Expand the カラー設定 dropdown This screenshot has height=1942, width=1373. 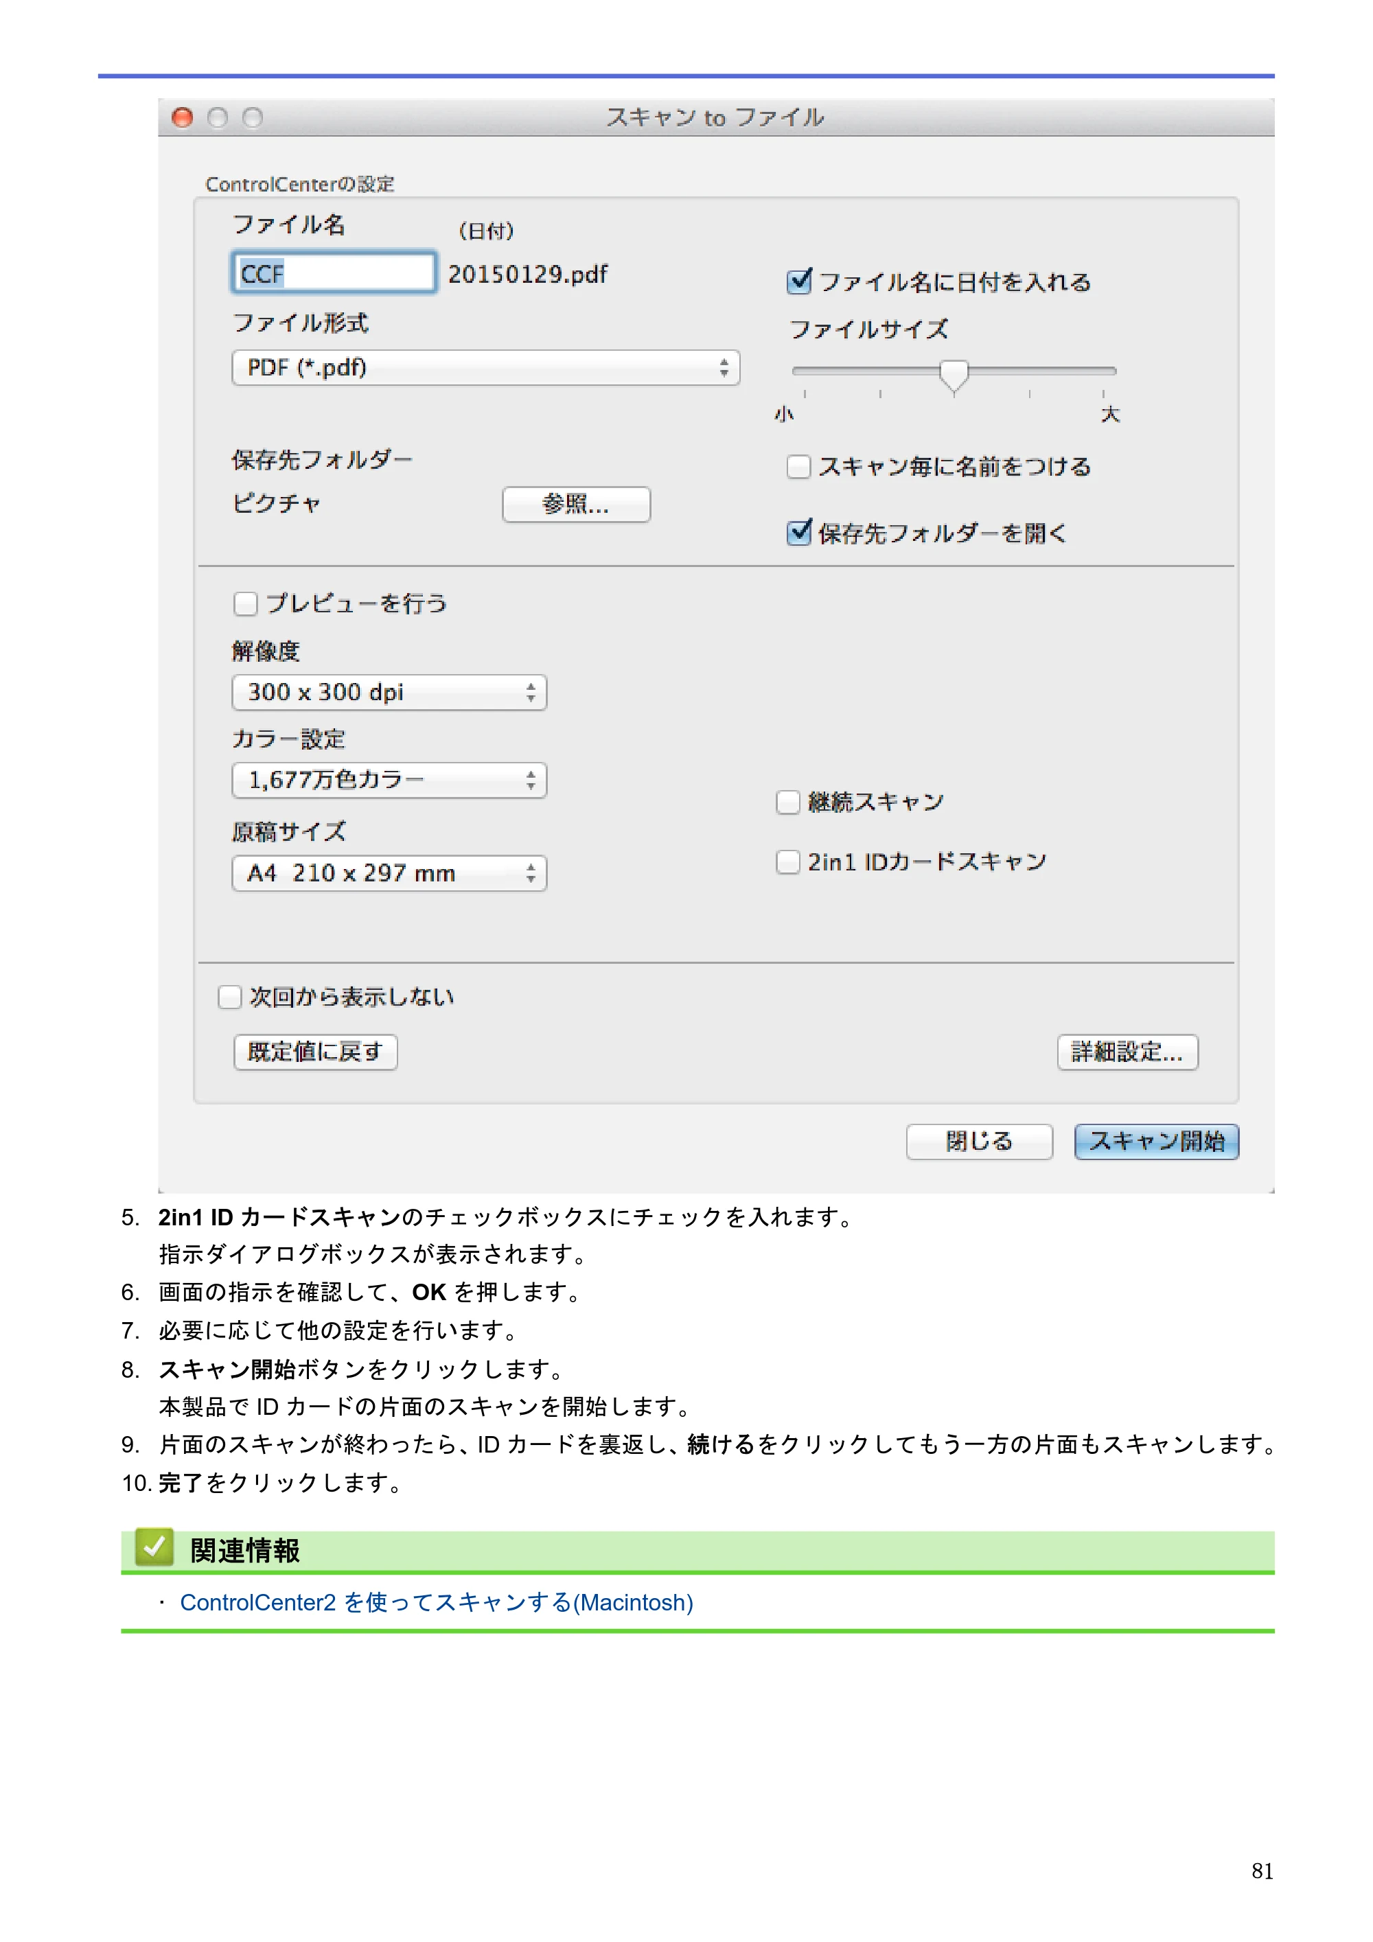pyautogui.click(x=389, y=780)
